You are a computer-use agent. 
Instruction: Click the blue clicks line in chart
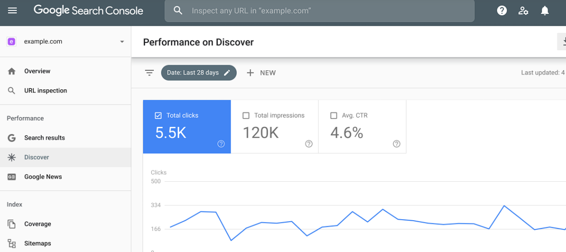click(x=367, y=223)
